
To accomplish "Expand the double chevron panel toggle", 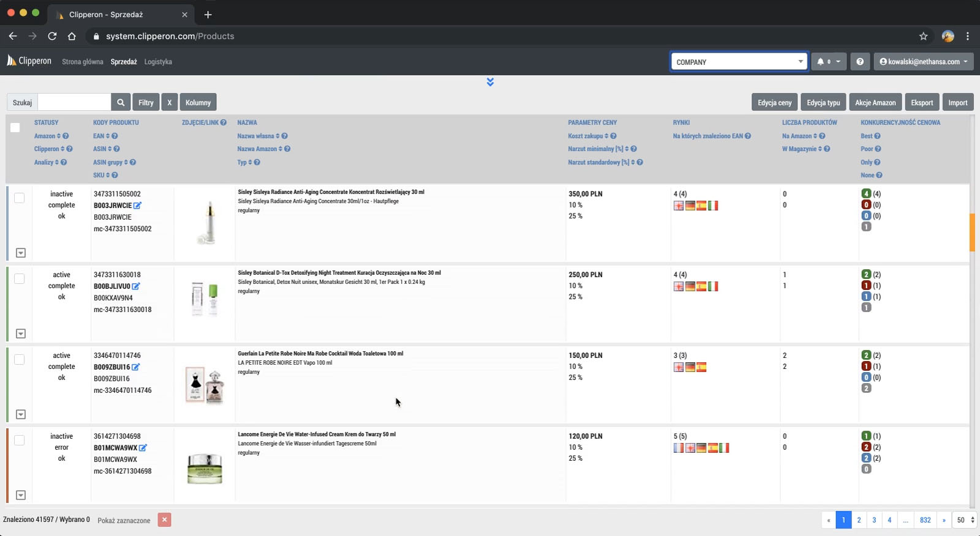I will [x=490, y=82].
